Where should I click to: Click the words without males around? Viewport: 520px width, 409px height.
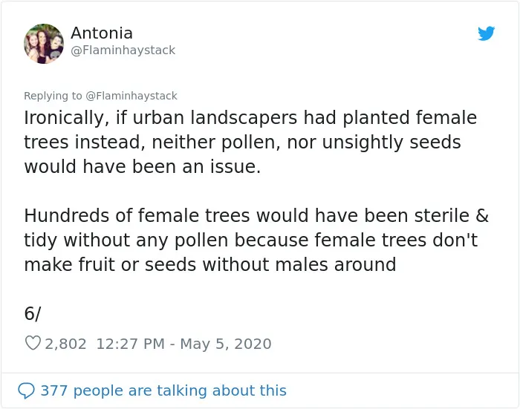pos(299,264)
